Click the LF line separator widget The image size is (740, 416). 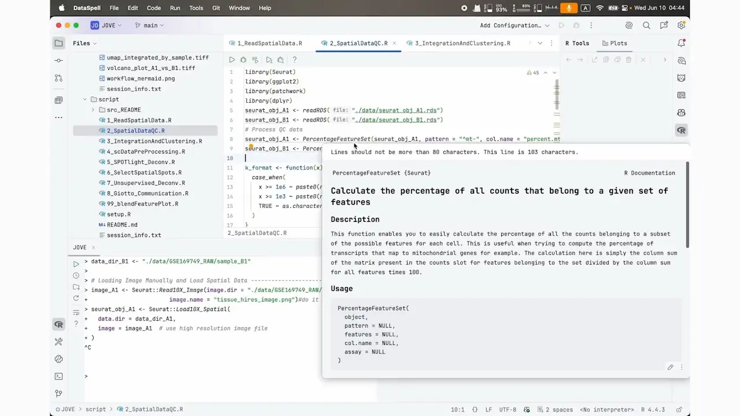(x=488, y=410)
